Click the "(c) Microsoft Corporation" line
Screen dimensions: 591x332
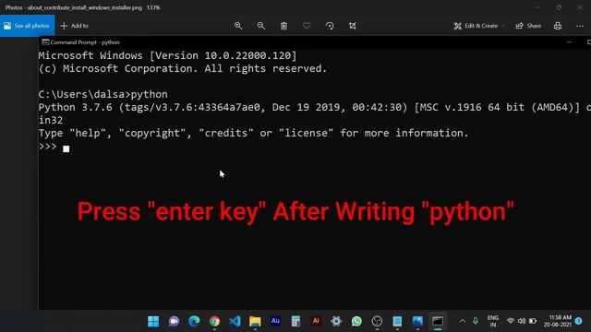183,68
